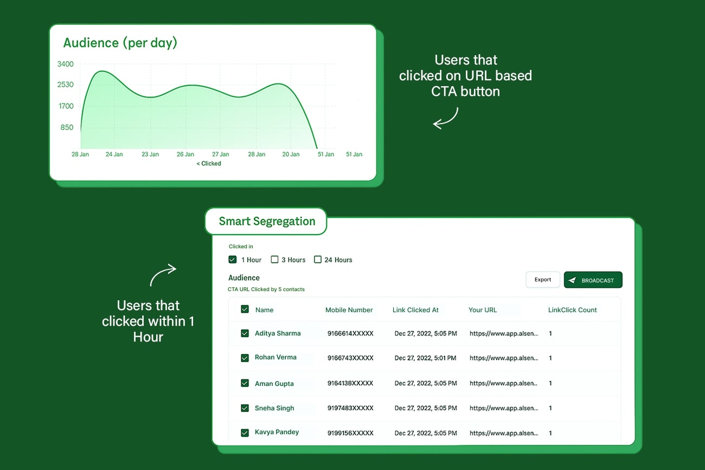Click the checked icon beside Rohan Verma

[245, 357]
